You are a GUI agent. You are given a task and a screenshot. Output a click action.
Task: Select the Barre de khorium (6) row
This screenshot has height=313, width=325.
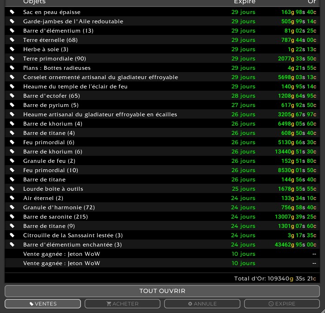162,152
